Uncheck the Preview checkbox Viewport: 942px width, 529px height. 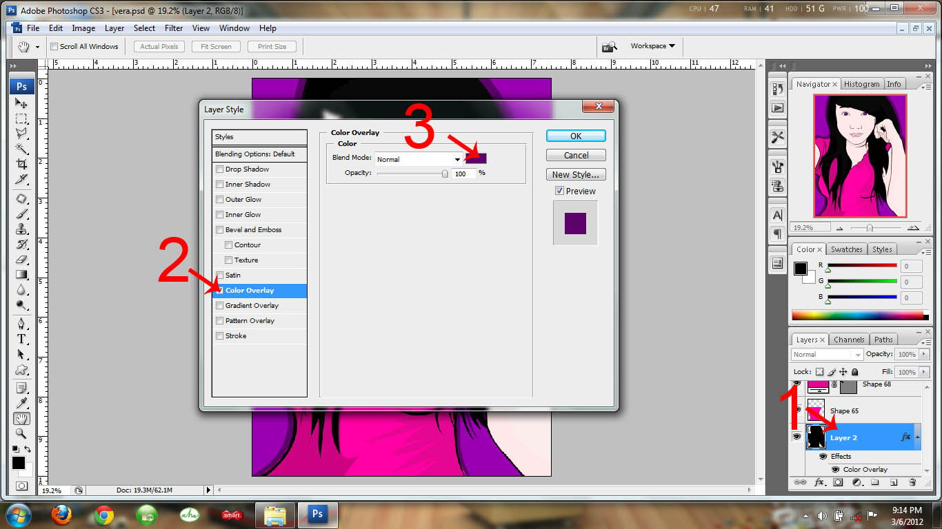click(x=559, y=191)
